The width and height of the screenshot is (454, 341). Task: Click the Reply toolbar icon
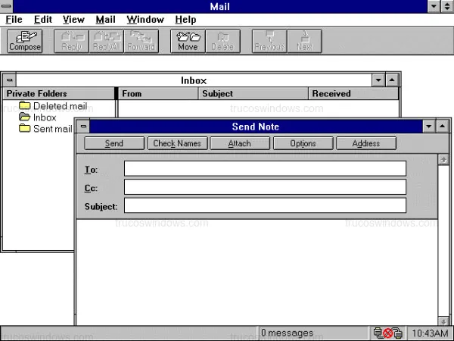(71, 41)
